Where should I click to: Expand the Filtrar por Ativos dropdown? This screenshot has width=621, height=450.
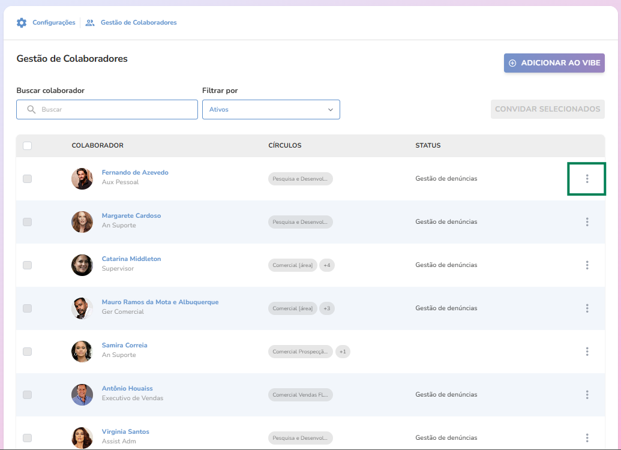coord(271,110)
